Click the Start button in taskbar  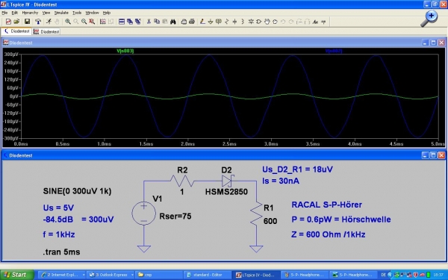coord(16,275)
